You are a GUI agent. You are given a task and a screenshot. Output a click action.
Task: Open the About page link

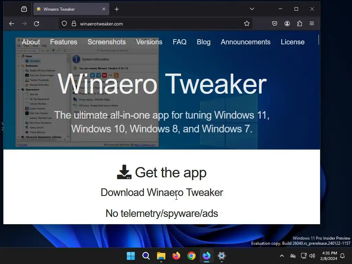(31, 42)
